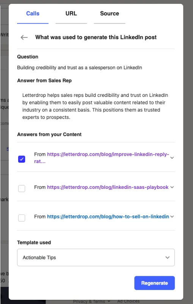Open the Actionable Tips template dropdown
Screen dimensions: 193x304
pyautogui.click(x=96, y=258)
